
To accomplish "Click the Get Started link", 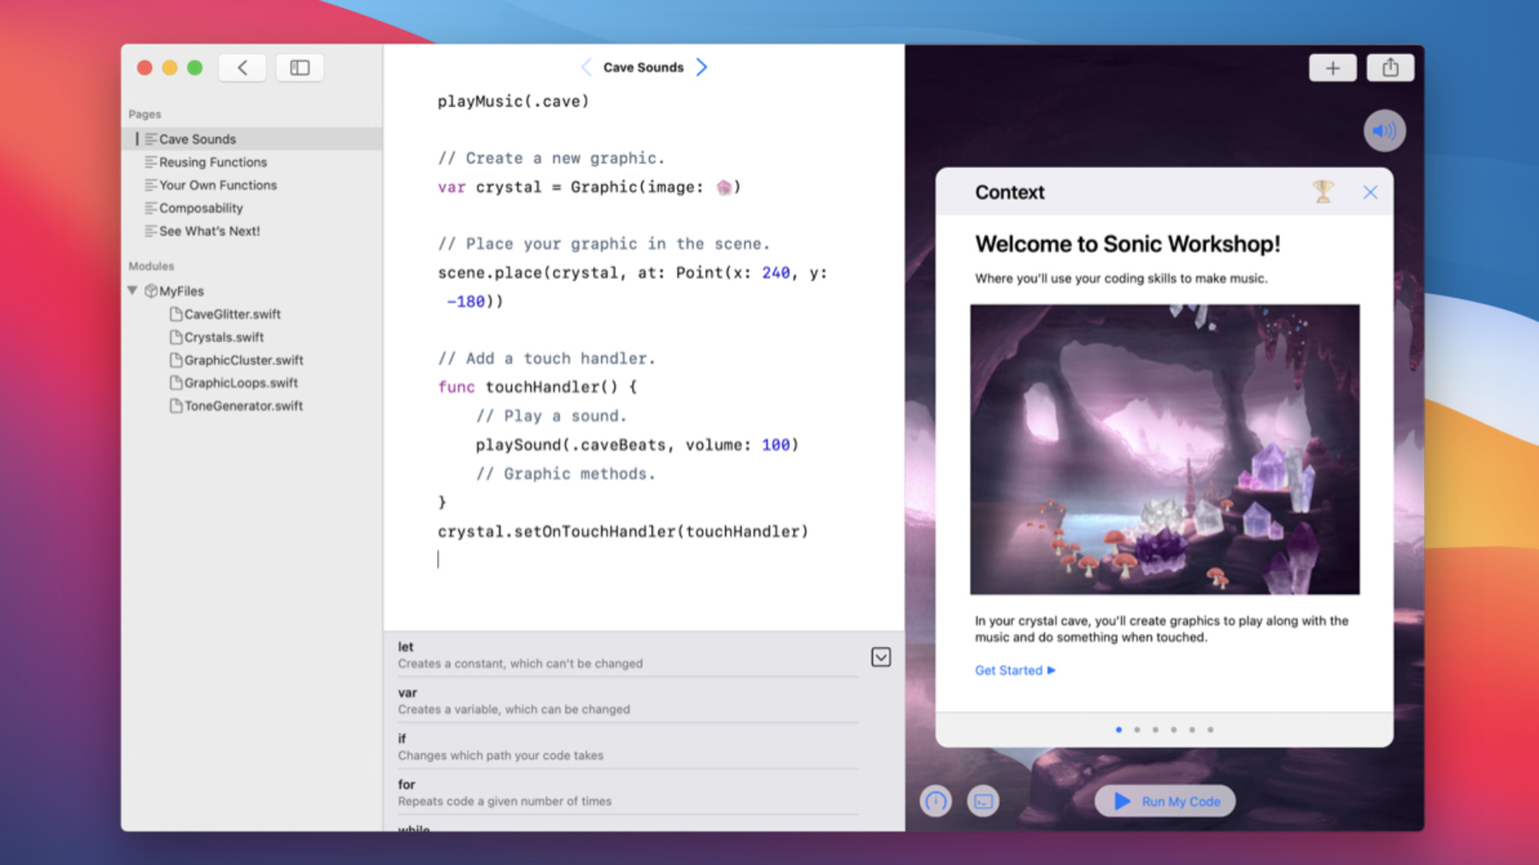I will (x=1015, y=670).
